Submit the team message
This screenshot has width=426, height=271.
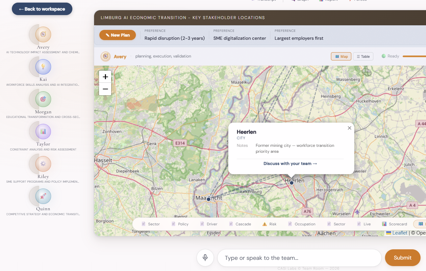(403, 258)
